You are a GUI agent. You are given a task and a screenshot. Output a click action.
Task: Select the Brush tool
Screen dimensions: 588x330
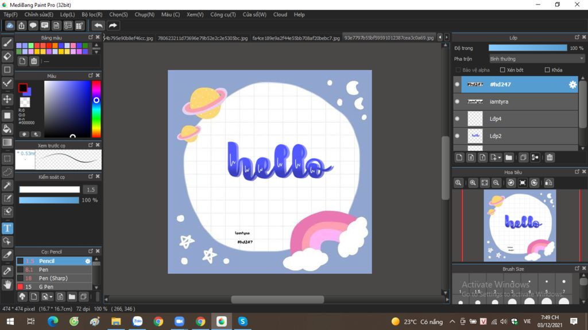(7, 43)
